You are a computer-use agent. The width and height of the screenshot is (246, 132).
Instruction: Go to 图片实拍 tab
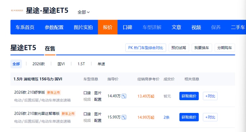(83, 27)
